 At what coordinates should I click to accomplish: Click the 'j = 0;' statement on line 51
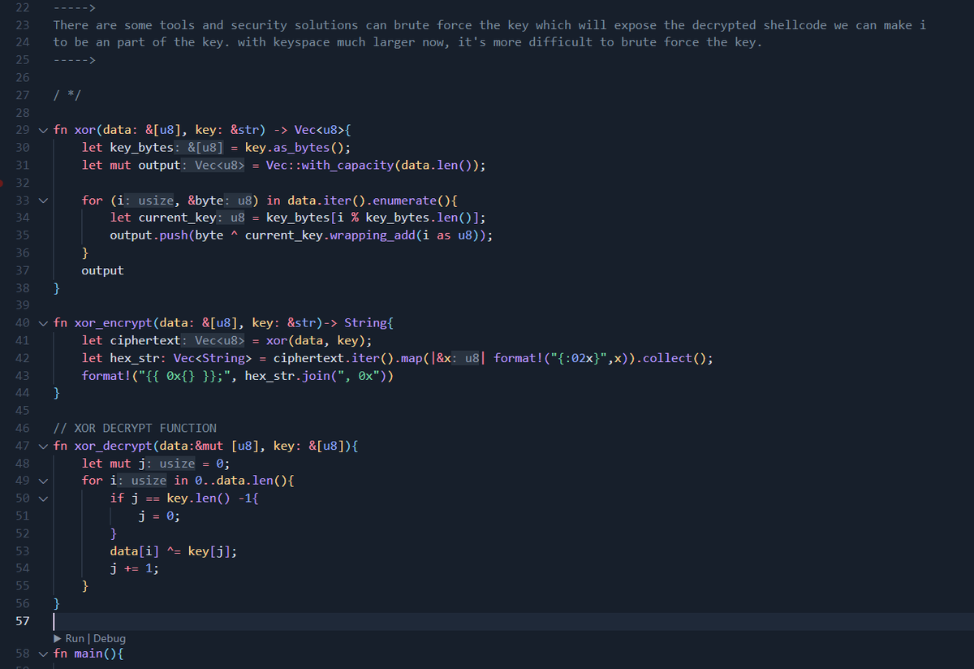(159, 516)
